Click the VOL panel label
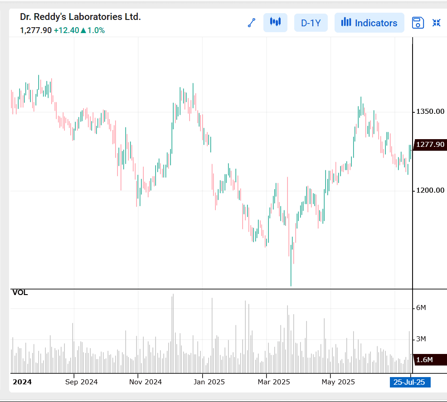447x402 pixels. [20, 293]
